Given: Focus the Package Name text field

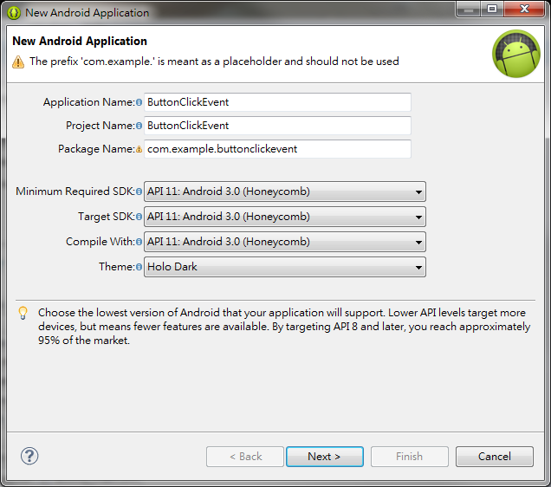Looking at the screenshot, I should [x=277, y=149].
